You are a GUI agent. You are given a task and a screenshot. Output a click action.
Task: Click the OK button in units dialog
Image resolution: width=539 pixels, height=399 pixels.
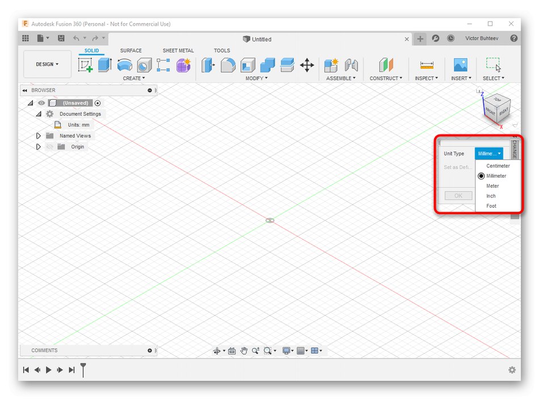[x=458, y=196]
